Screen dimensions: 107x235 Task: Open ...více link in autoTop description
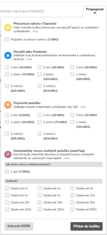coord(66,158)
